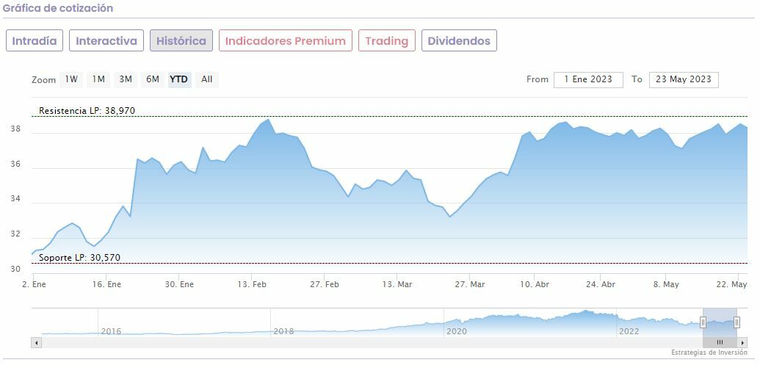Open the Intradía chart tab

click(x=35, y=40)
